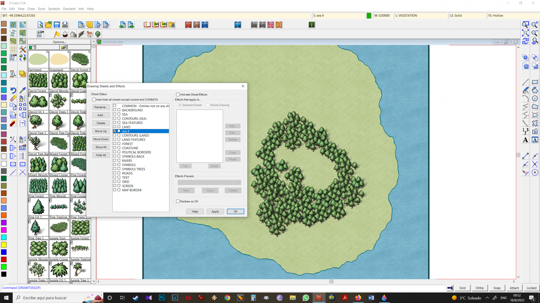
Task: Select the Farmland symbol thumbnail
Action: point(38,61)
